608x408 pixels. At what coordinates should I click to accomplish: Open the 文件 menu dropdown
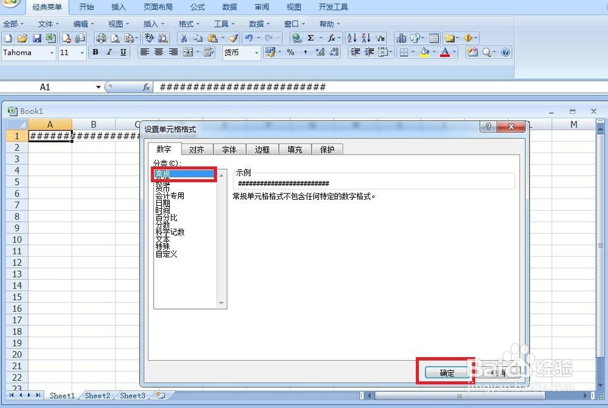tap(49, 24)
